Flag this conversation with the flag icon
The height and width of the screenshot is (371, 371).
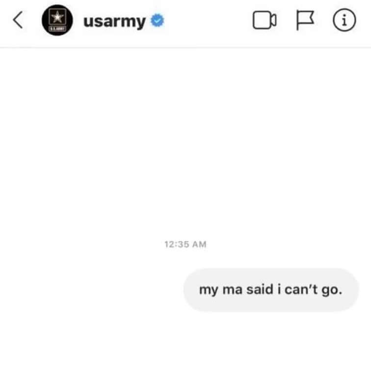click(305, 20)
